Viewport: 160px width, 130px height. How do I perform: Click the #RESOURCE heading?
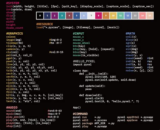coord(45,24)
